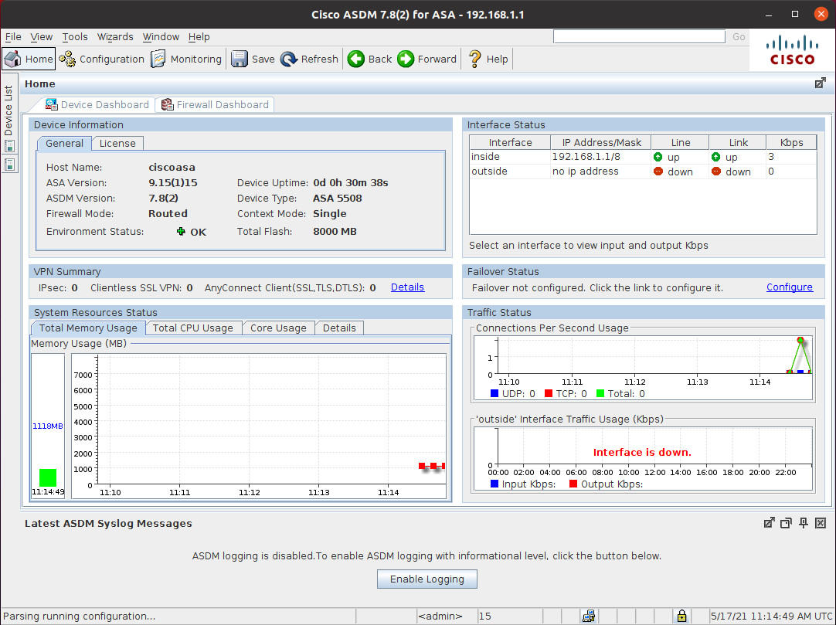Click the green memory usage bar
This screenshot has width=836, height=625.
click(x=47, y=477)
